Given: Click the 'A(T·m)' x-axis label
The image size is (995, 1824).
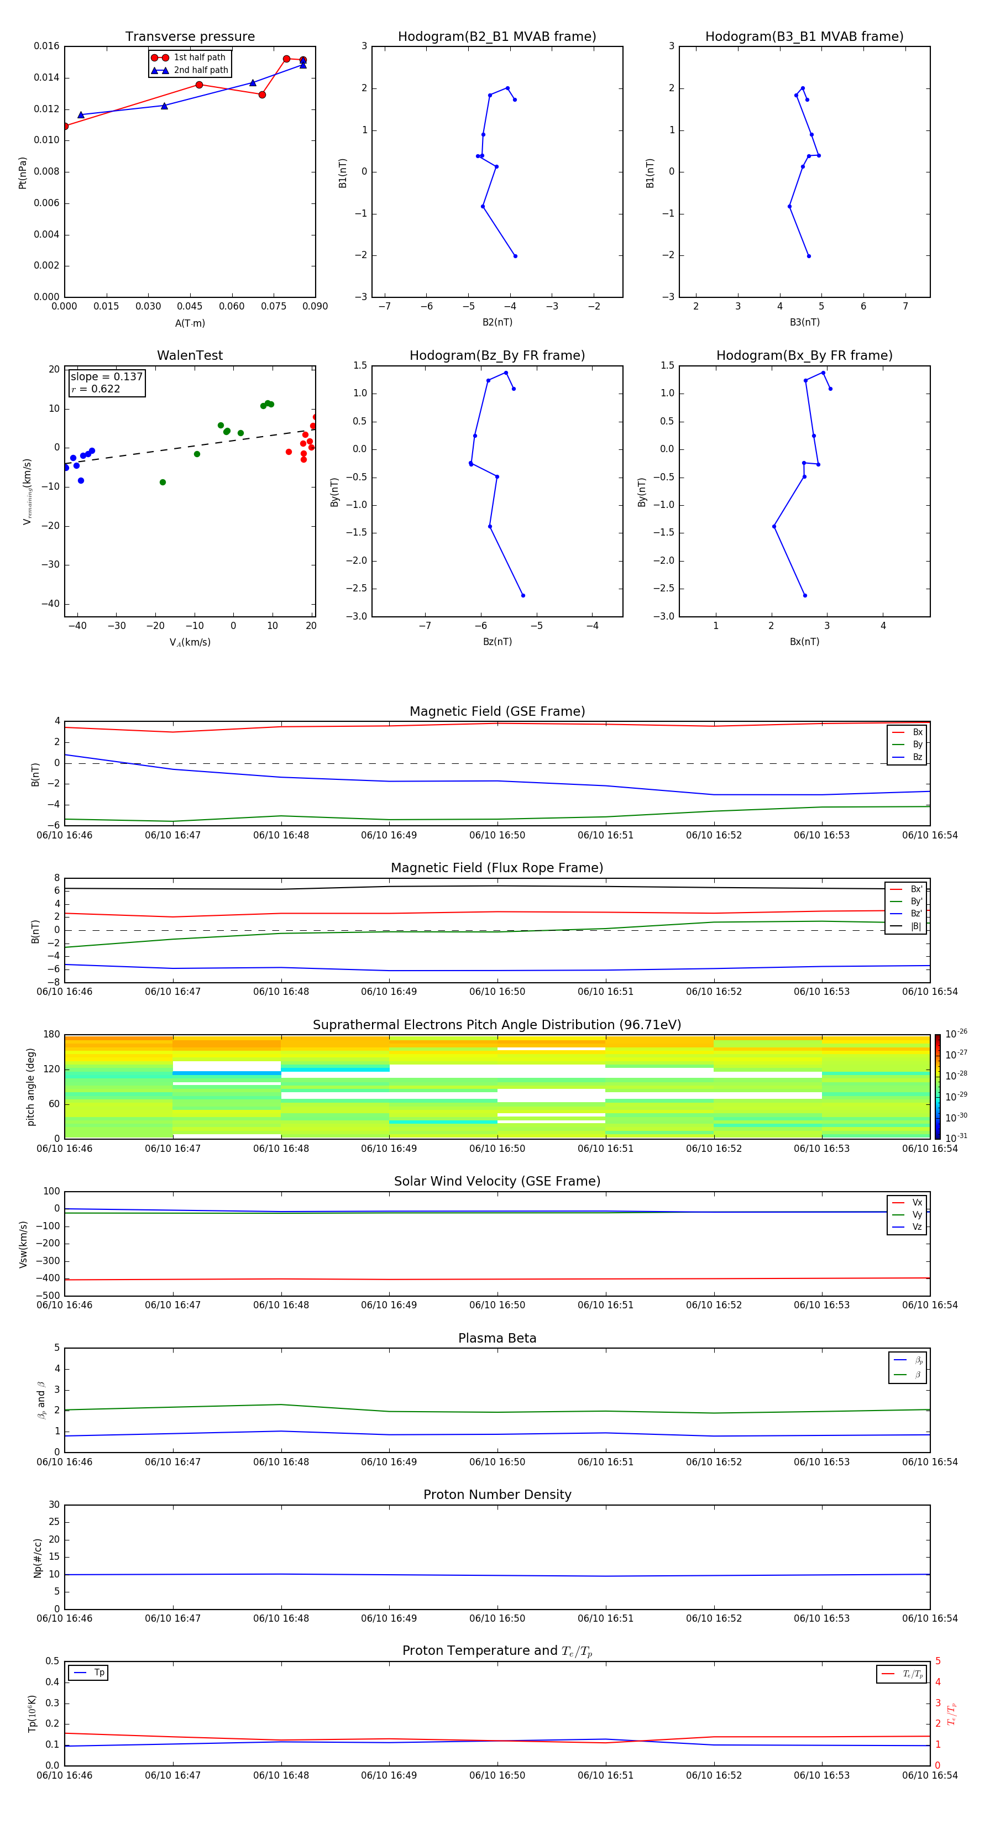Looking at the screenshot, I should pyautogui.click(x=190, y=323).
